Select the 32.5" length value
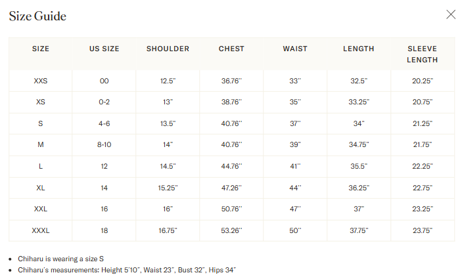Screen dimensions: 462x277 pyautogui.click(x=359, y=81)
